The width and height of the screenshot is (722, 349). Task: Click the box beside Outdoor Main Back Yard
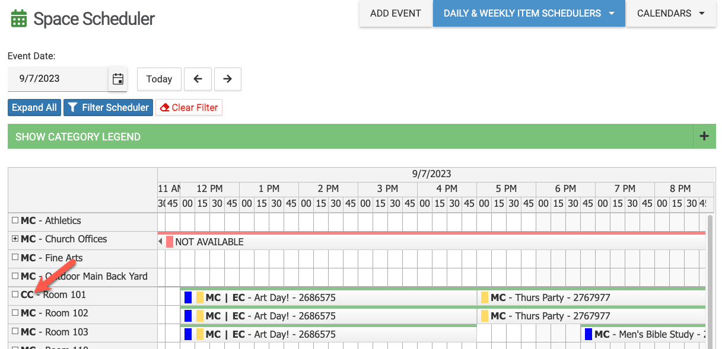pos(15,276)
